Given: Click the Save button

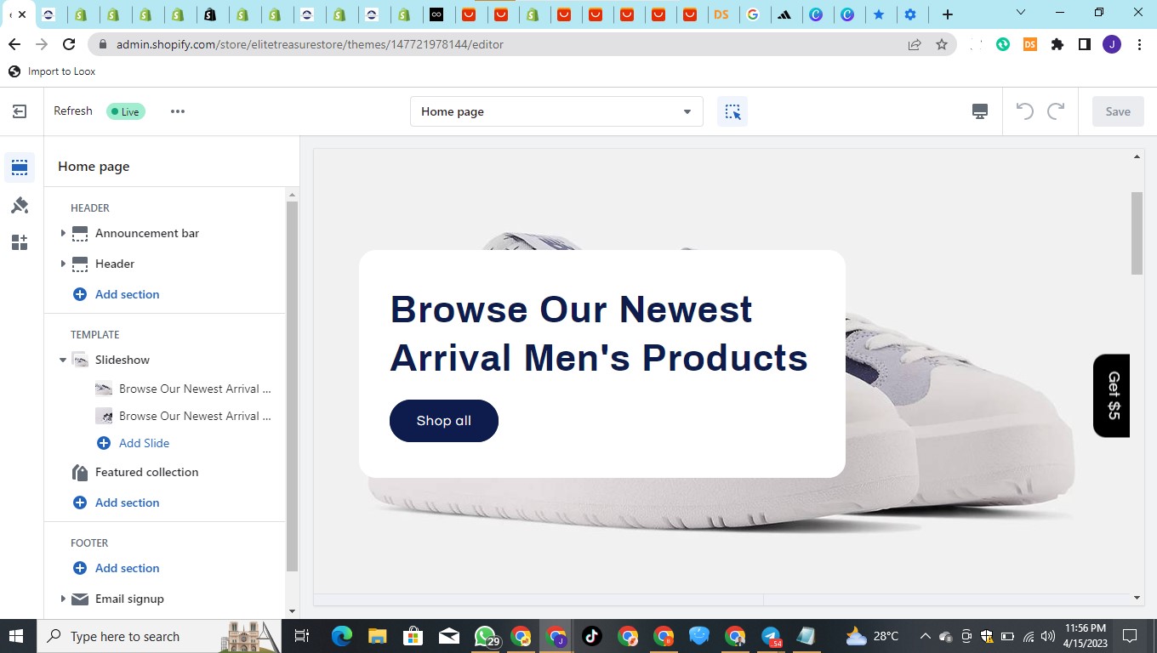Looking at the screenshot, I should click(x=1118, y=111).
